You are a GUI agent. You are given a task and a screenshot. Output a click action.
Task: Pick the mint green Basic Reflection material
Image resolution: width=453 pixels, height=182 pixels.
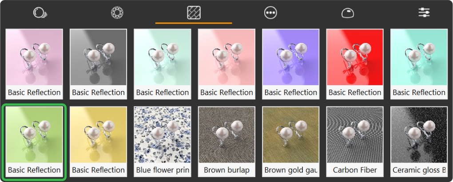tap(163, 64)
